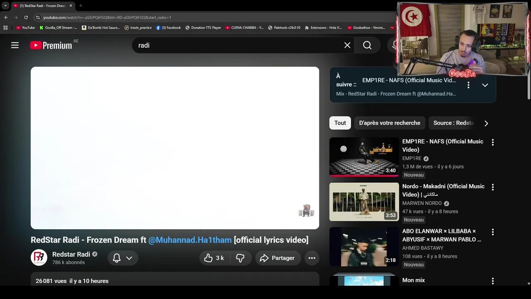
Task: Click the video player area
Action: [x=175, y=148]
